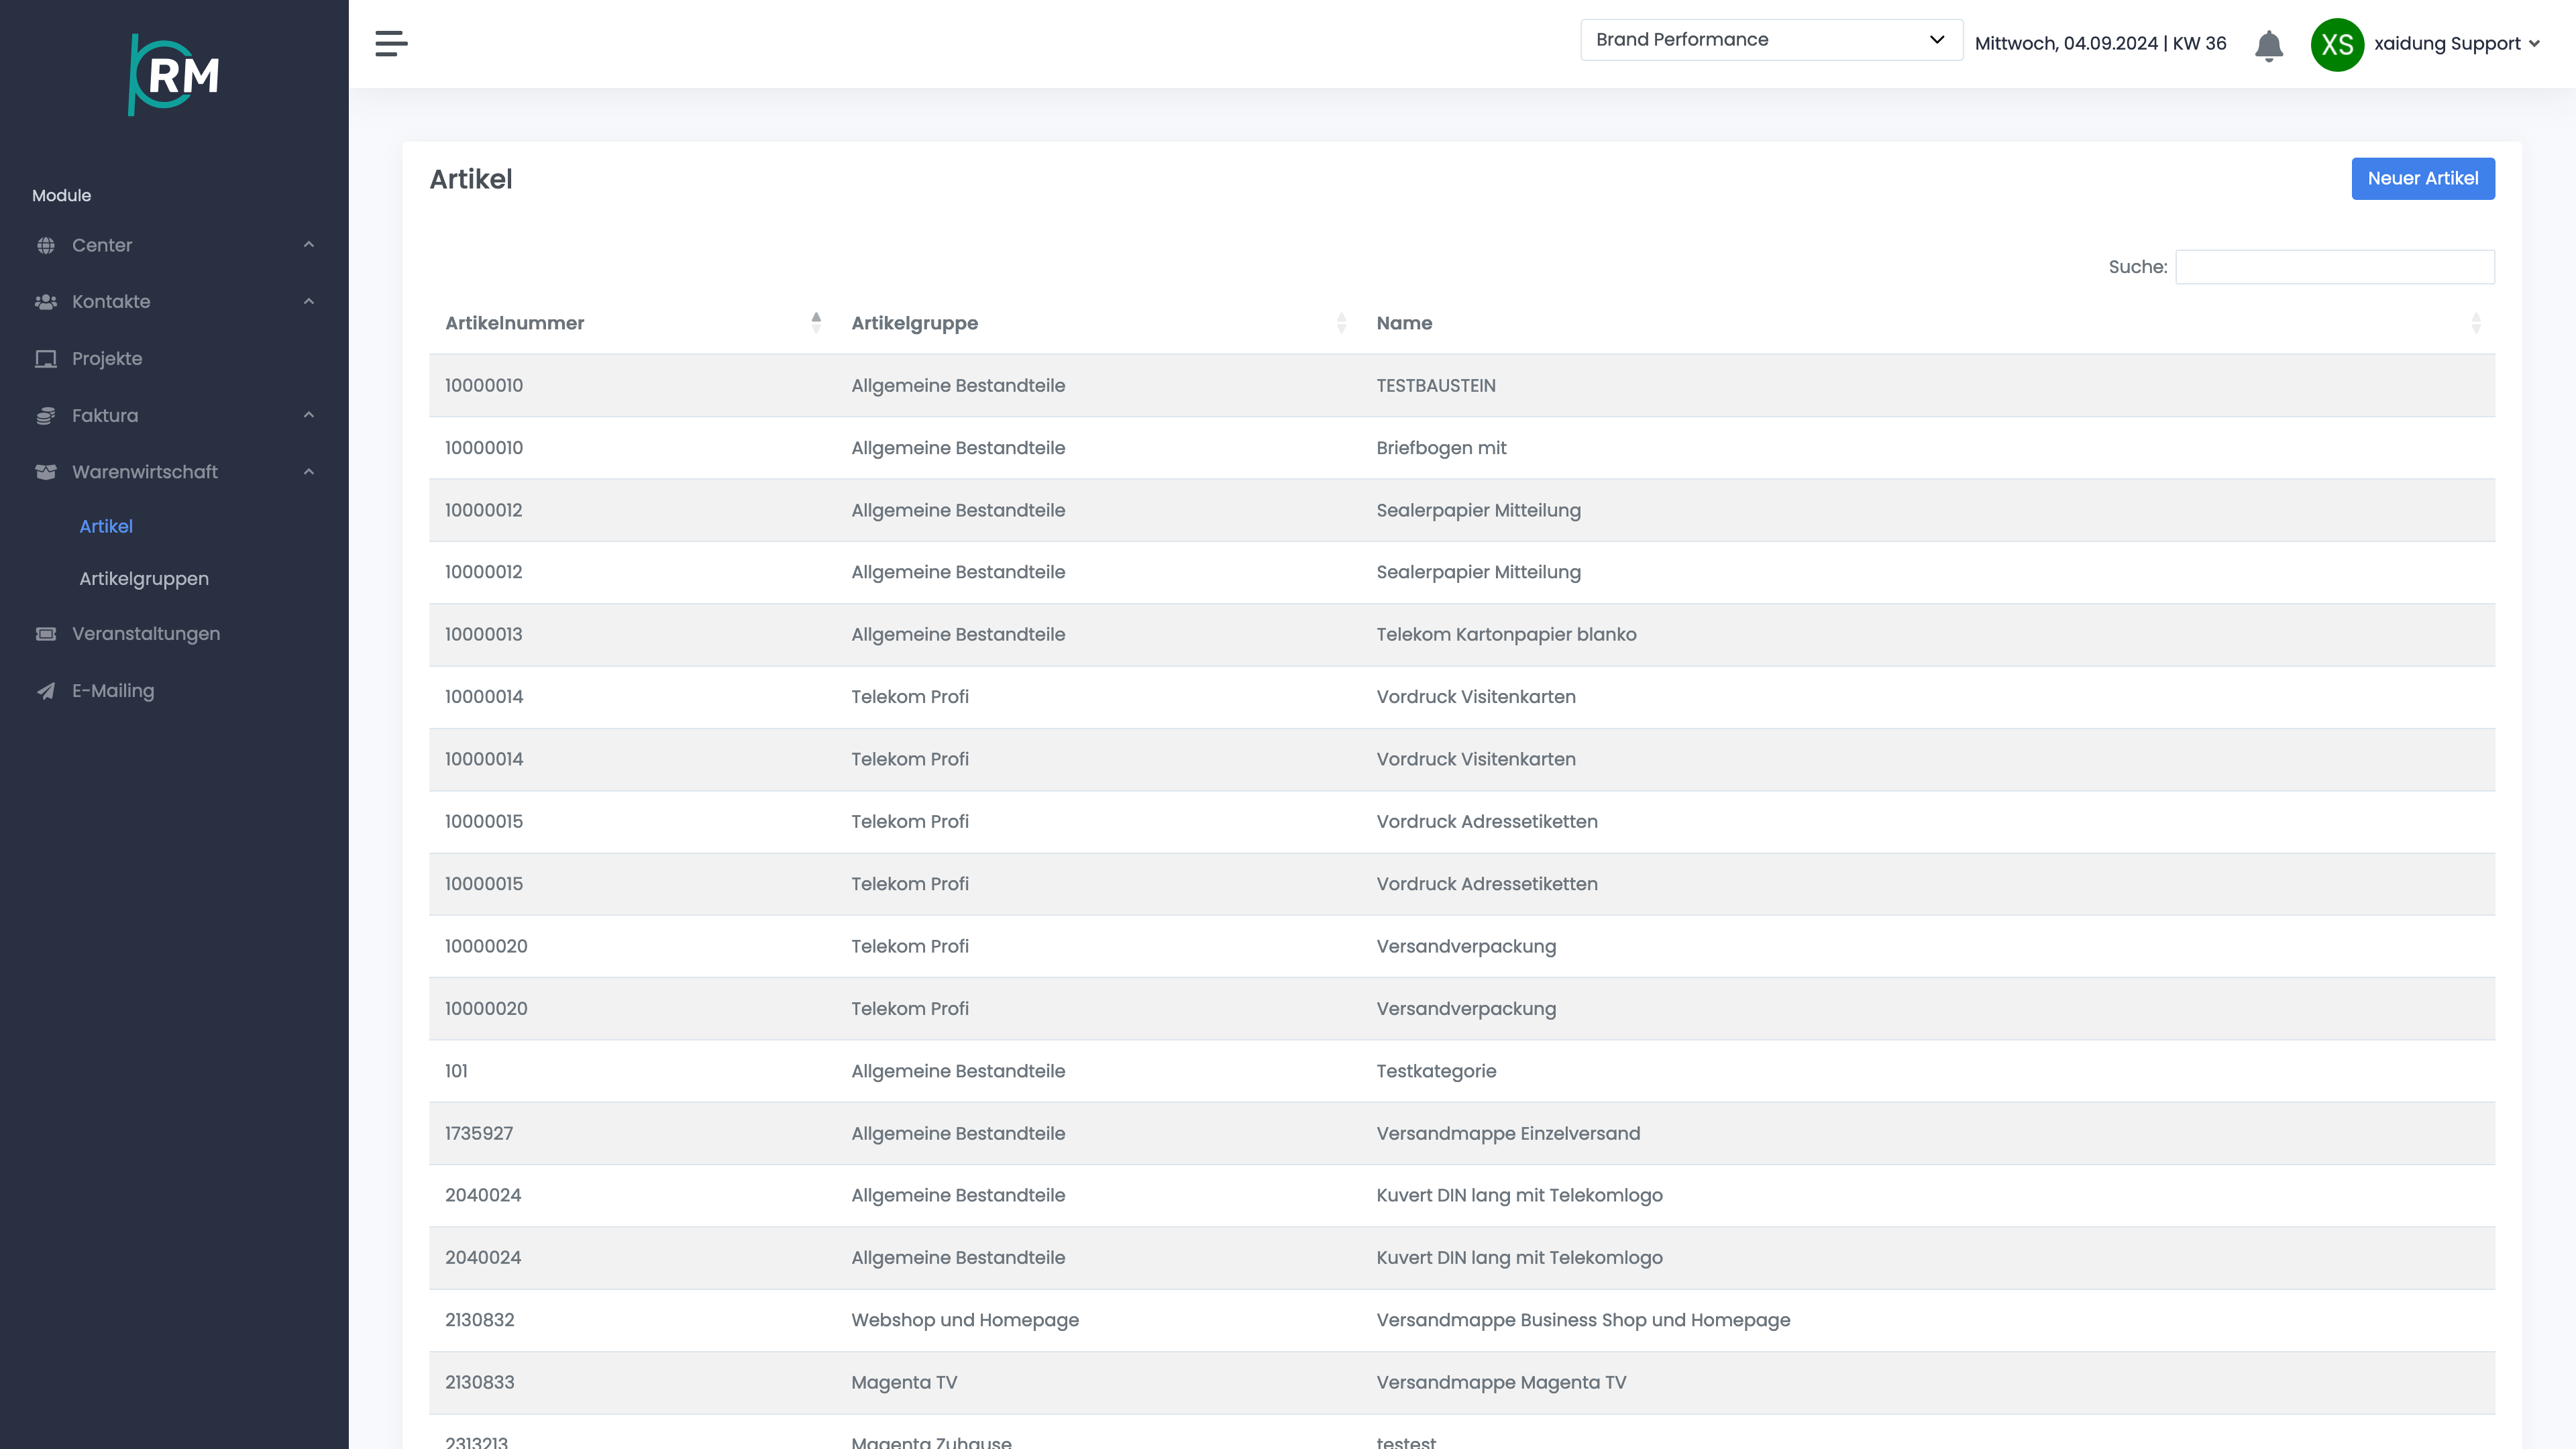This screenshot has height=1449, width=2576.
Task: Open the Veranstaltungen module
Action: tap(146, 634)
